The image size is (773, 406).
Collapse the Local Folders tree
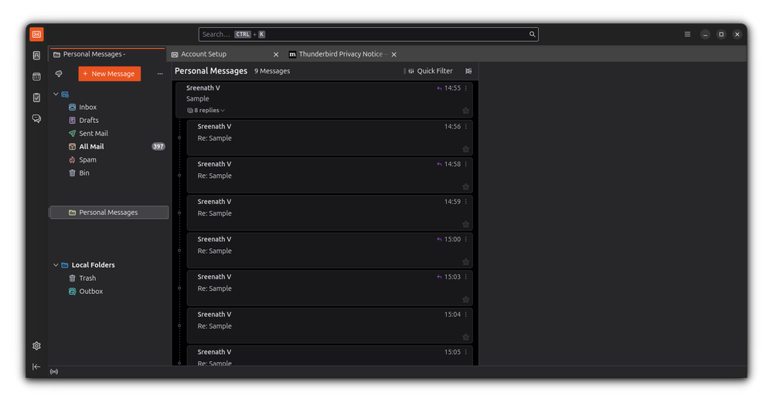point(56,265)
